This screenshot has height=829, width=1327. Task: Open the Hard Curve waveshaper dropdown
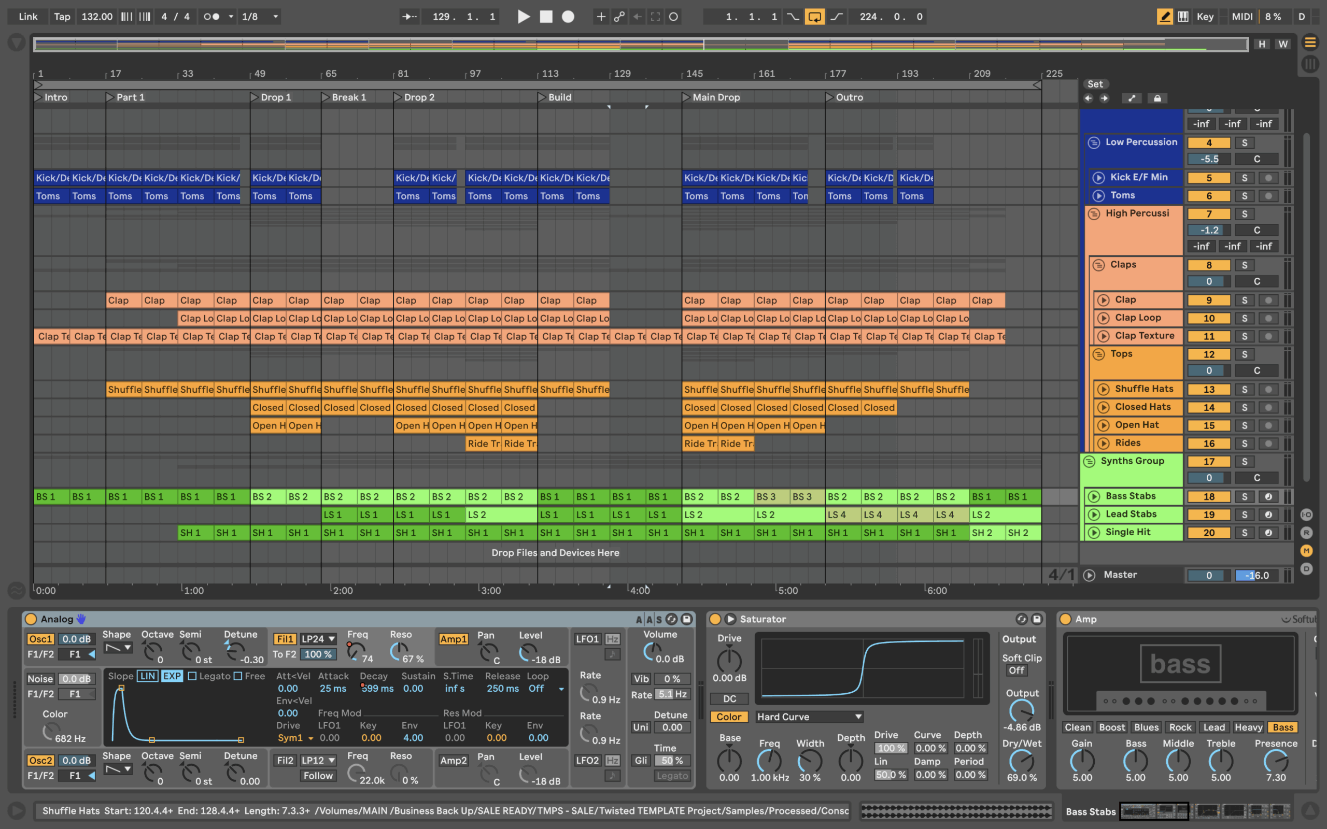click(809, 717)
